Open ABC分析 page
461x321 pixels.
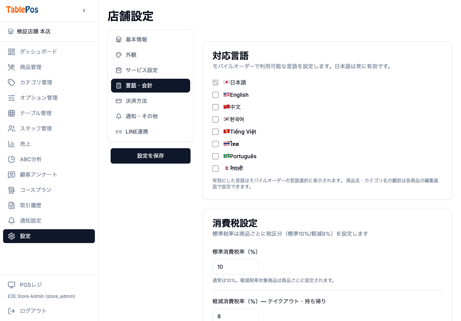49,159
